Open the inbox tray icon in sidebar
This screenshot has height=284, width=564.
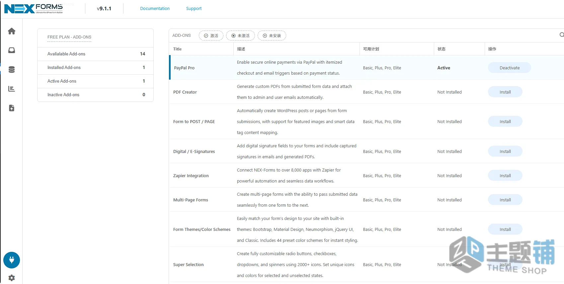click(x=12, y=50)
